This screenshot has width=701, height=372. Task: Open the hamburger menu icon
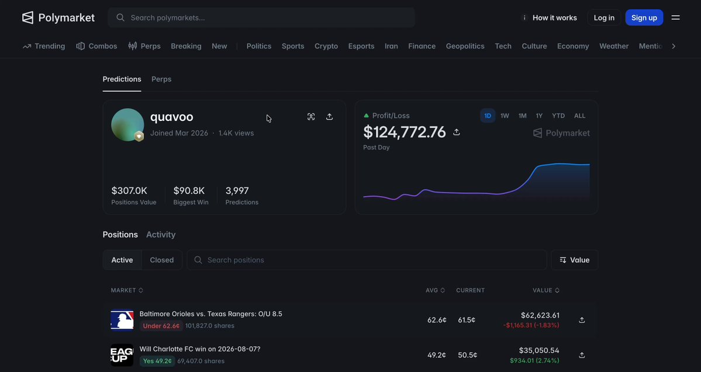pyautogui.click(x=675, y=18)
